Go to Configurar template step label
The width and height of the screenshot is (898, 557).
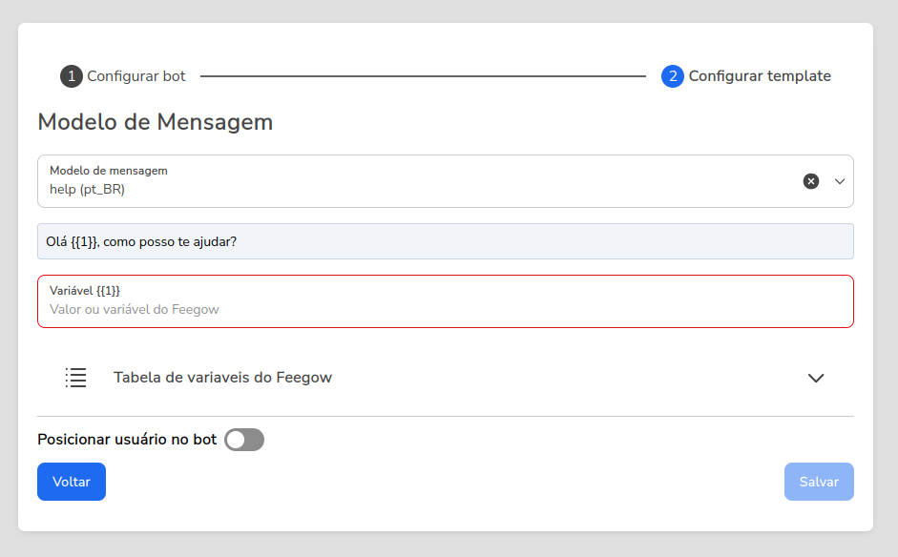click(x=760, y=76)
